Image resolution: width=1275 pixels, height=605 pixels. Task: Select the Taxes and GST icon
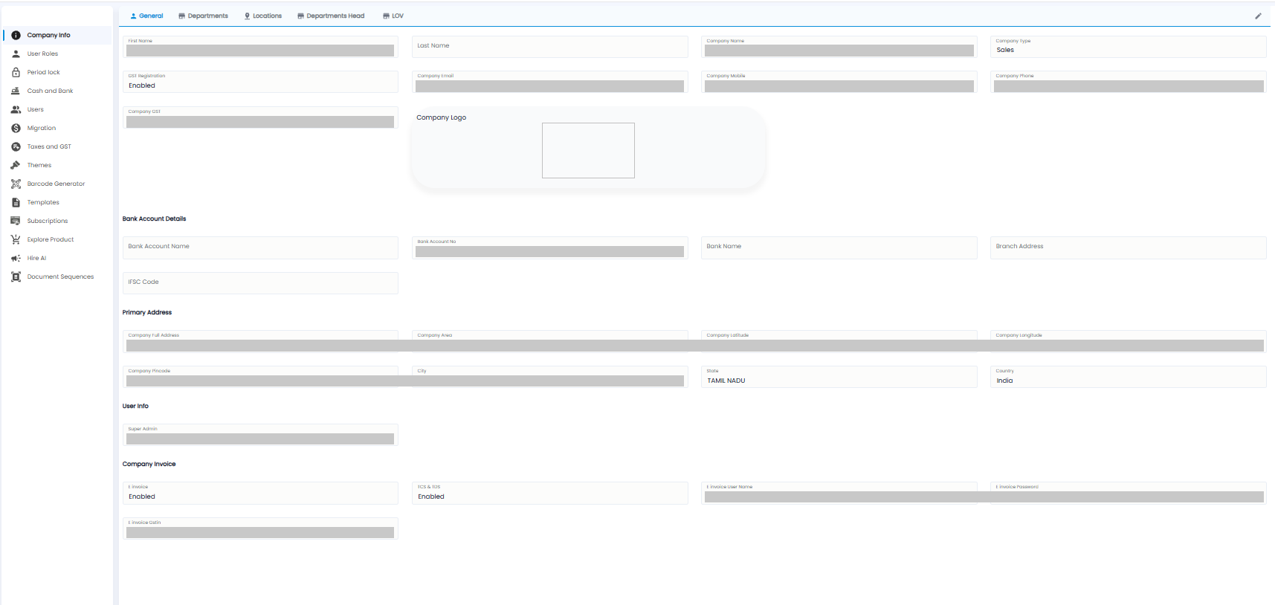[x=16, y=146]
